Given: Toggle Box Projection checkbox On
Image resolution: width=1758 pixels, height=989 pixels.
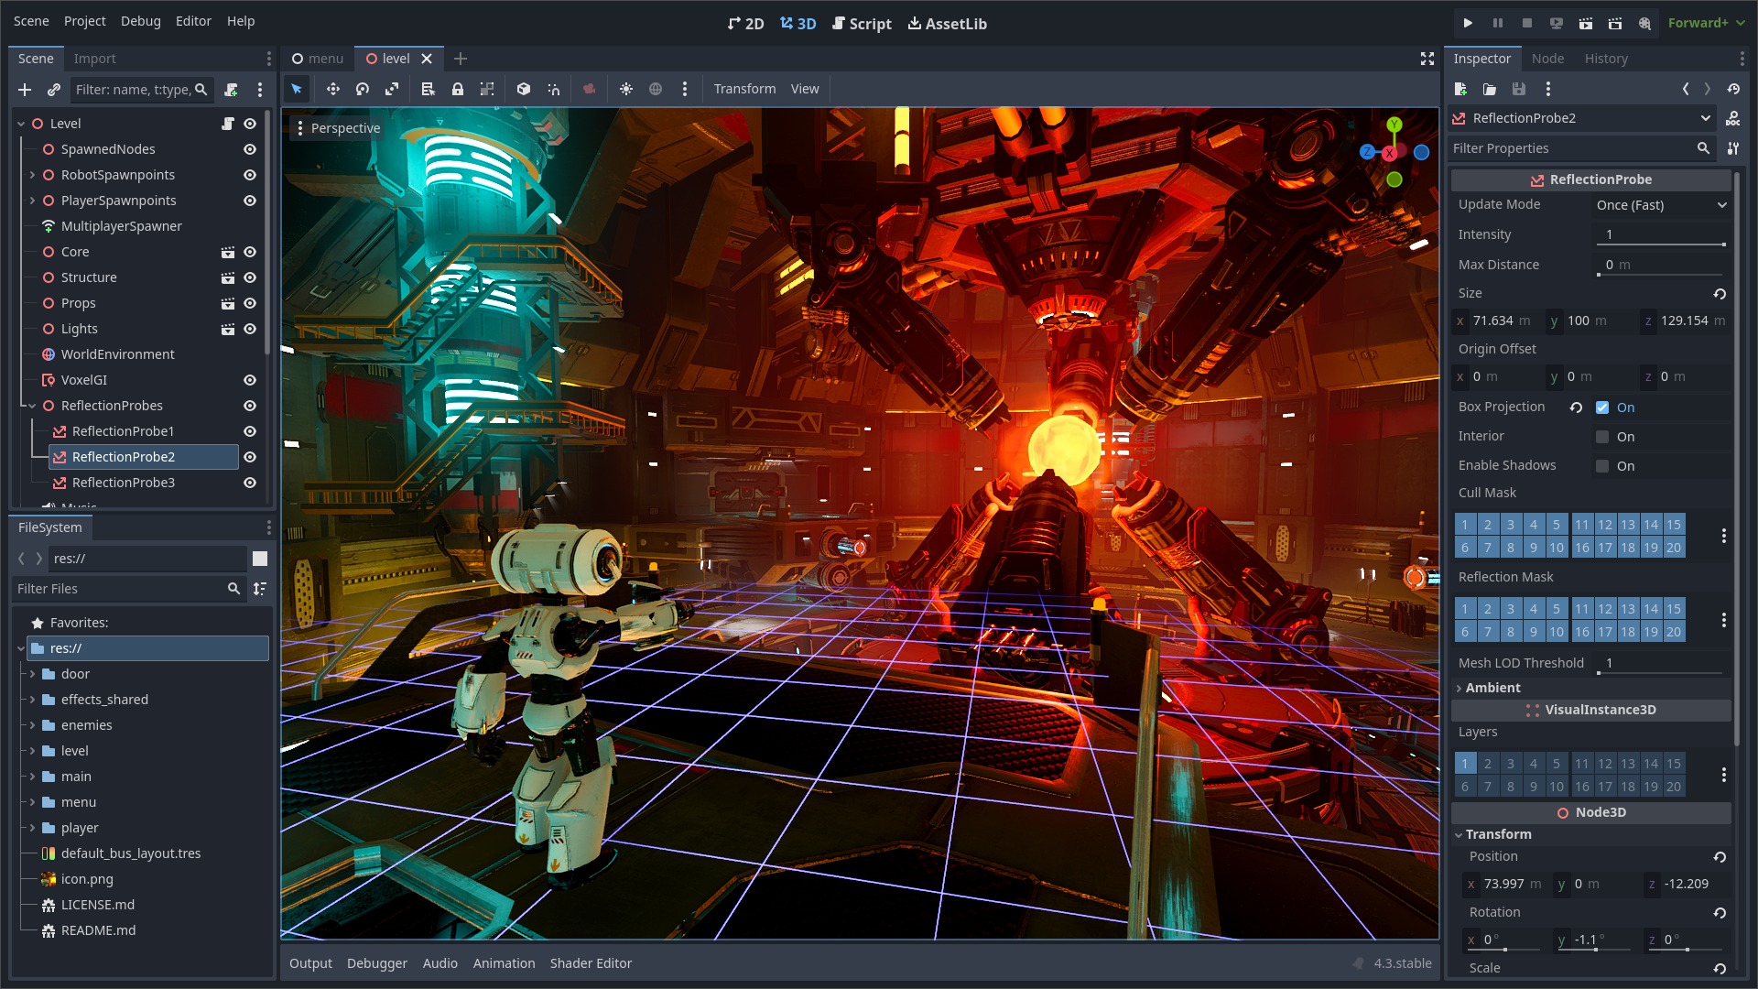Looking at the screenshot, I should [1602, 407].
